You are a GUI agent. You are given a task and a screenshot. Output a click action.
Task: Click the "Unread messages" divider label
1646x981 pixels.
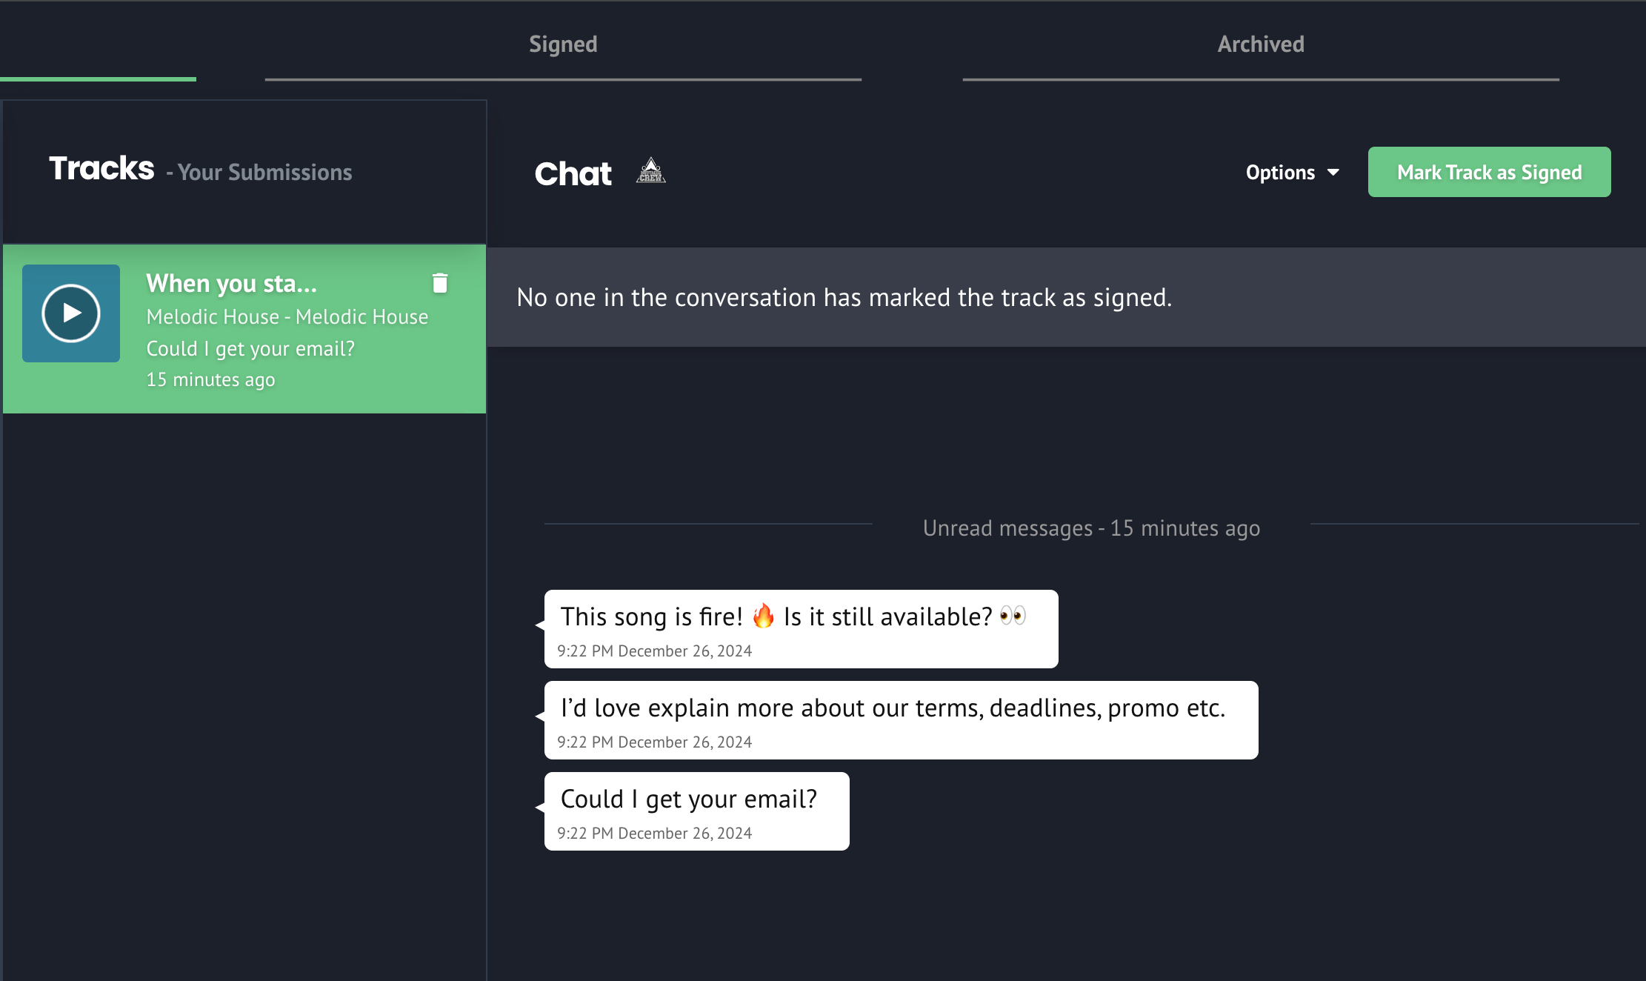click(1091, 528)
